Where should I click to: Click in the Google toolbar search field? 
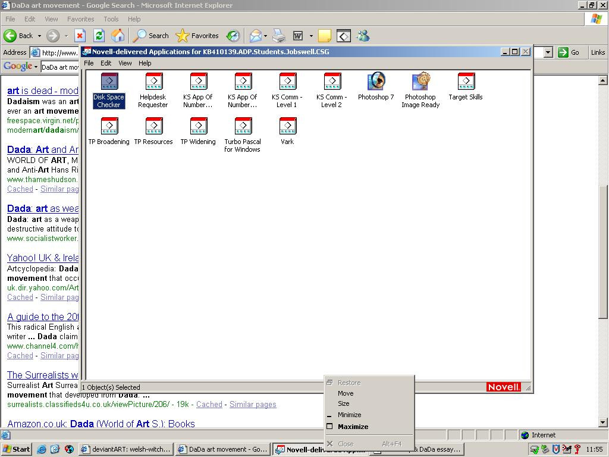point(60,67)
